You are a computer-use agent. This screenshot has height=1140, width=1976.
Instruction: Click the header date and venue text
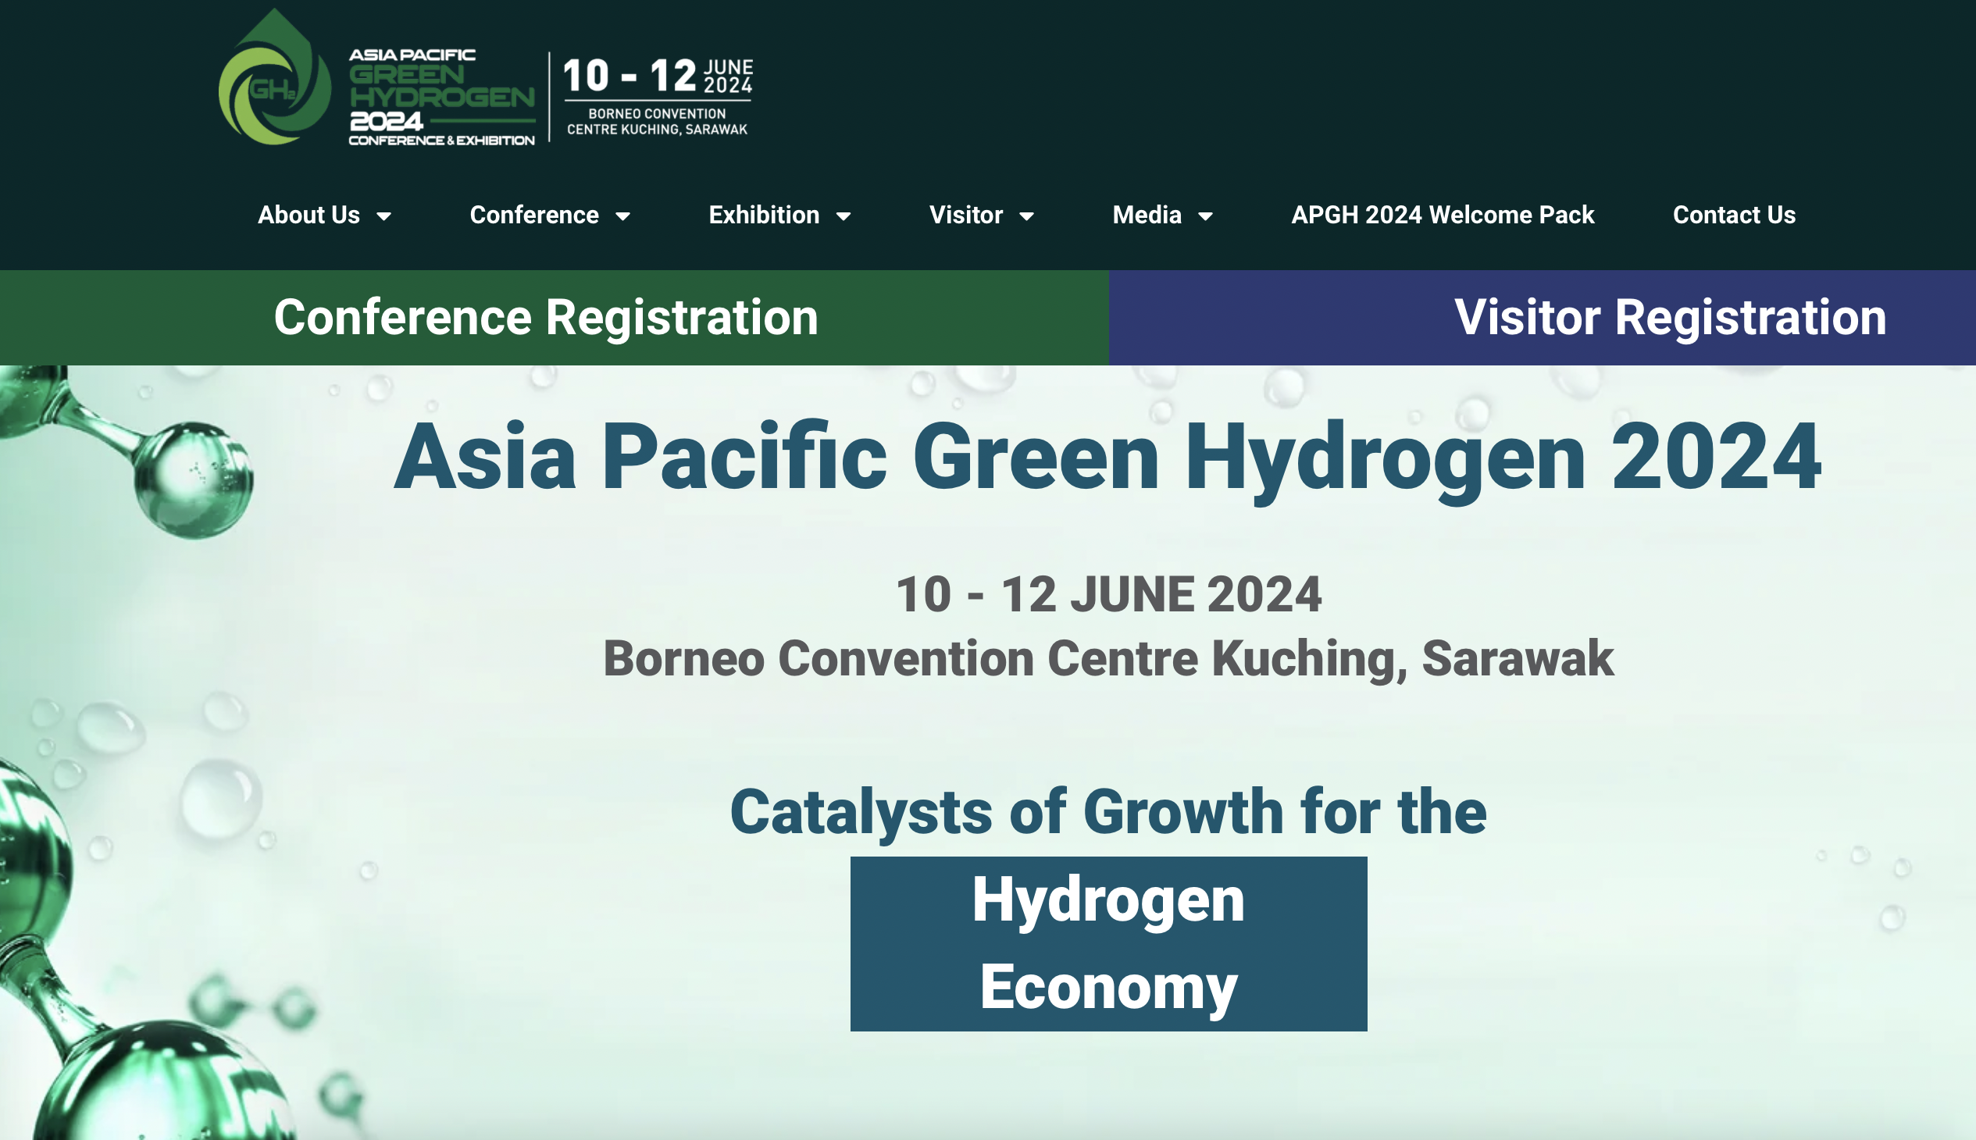point(657,96)
